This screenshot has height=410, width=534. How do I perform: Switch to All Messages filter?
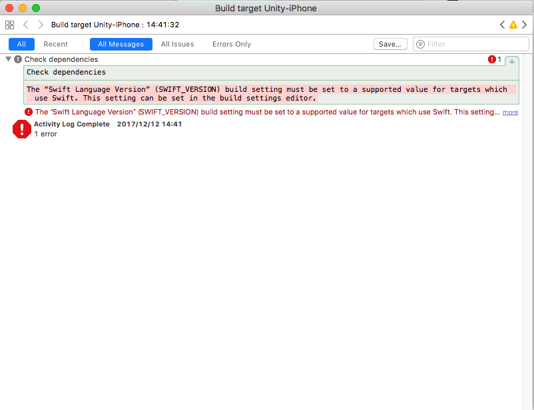[x=121, y=45]
